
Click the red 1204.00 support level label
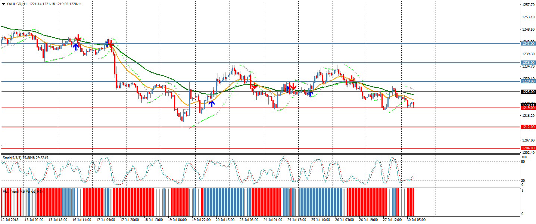tap(528, 148)
